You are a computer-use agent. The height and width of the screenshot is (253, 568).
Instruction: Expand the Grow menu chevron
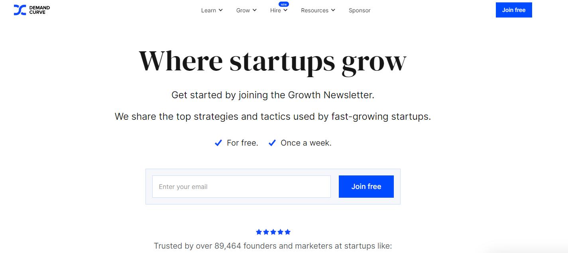click(x=255, y=10)
